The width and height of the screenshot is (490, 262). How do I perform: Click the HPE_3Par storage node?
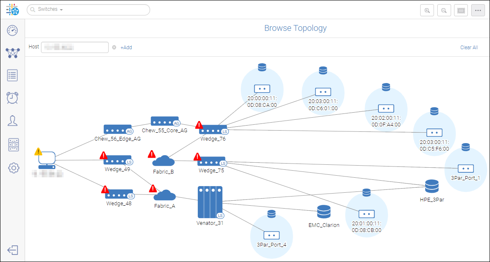[x=431, y=186]
